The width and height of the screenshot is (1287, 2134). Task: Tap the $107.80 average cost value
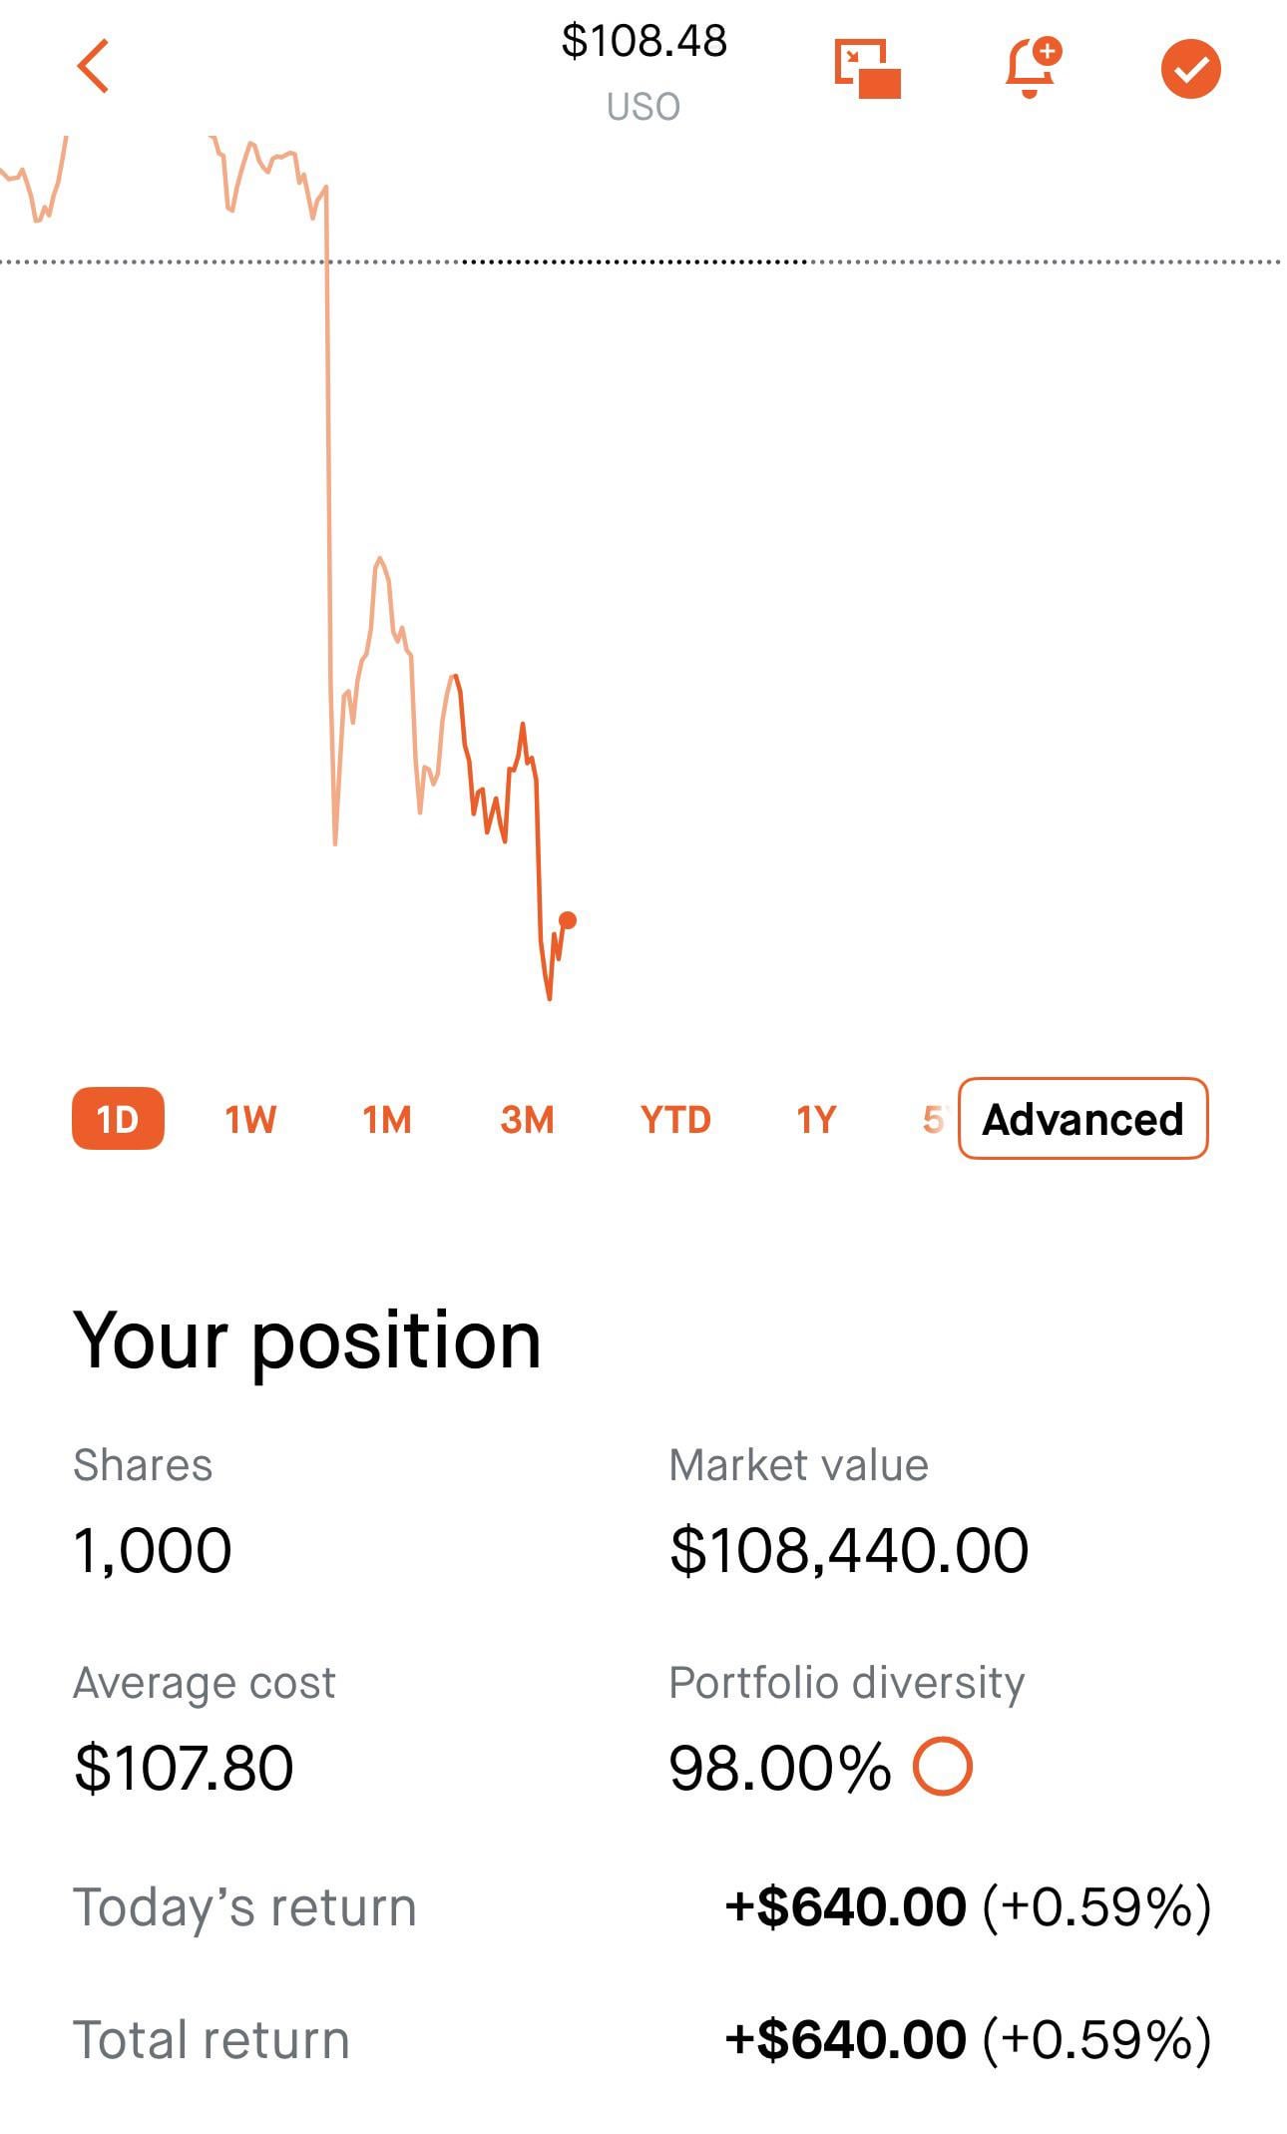(184, 1768)
